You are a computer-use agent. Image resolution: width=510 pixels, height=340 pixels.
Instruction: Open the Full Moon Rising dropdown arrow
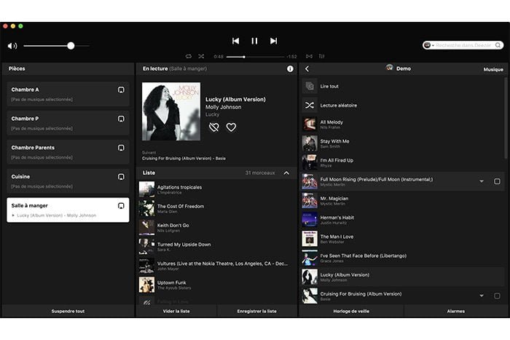pyautogui.click(x=482, y=181)
